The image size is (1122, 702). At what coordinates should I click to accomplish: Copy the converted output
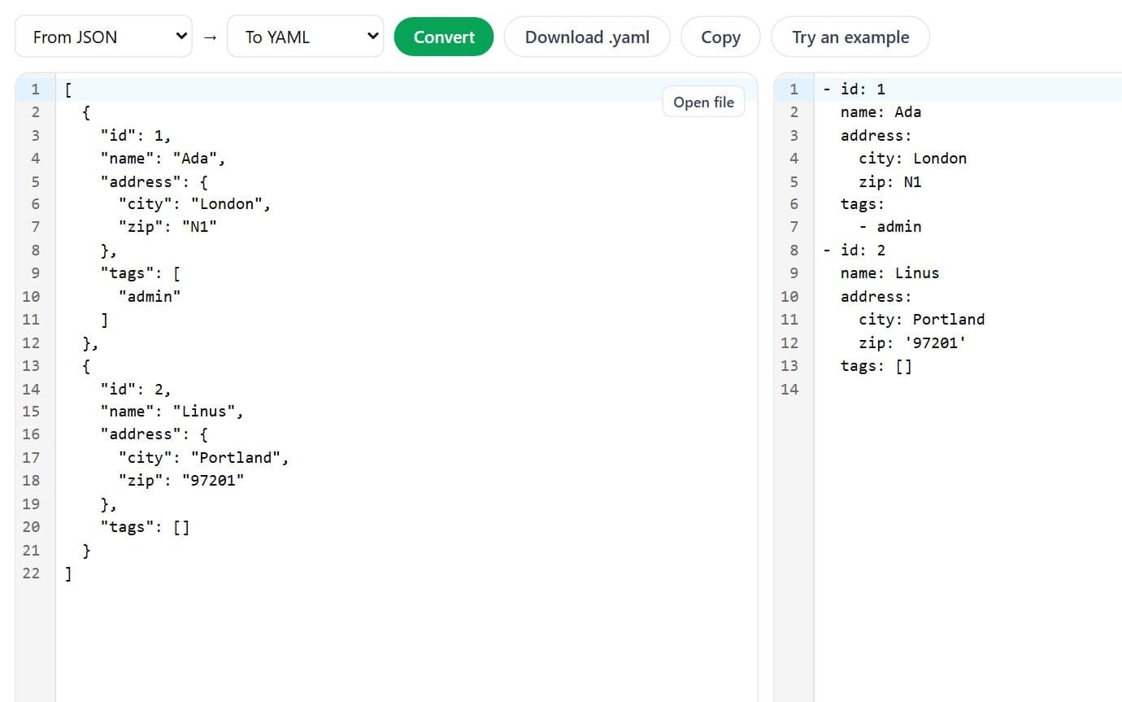tap(720, 37)
